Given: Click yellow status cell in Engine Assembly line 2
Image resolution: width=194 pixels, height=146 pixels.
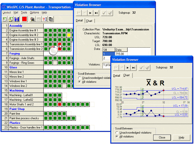Looking at the screenshot, I should click(x=69, y=35).
